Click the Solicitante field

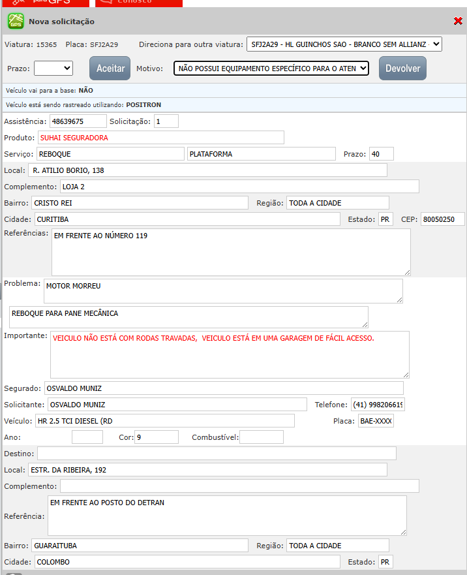coord(177,405)
